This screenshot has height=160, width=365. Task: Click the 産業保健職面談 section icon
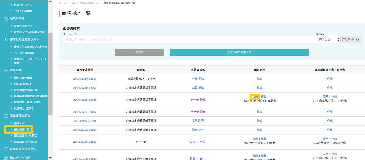pyautogui.click(x=6, y=116)
